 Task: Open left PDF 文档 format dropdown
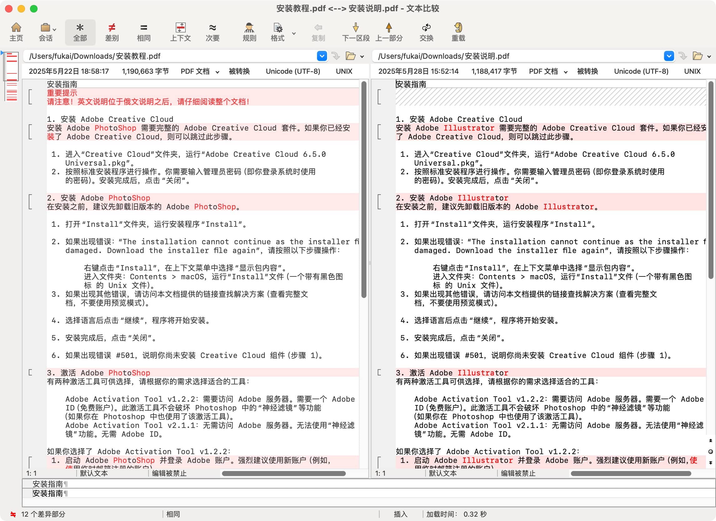pyautogui.click(x=199, y=71)
